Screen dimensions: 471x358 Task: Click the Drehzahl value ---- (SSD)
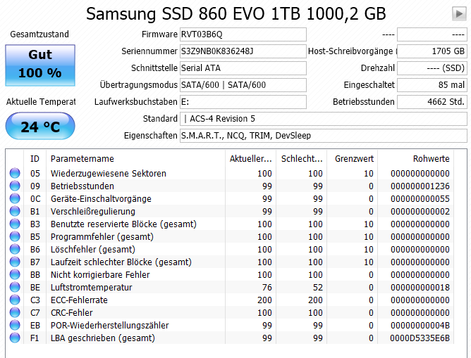coord(432,68)
